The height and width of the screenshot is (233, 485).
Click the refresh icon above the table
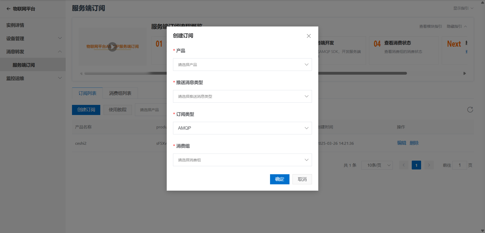pyautogui.click(x=470, y=110)
